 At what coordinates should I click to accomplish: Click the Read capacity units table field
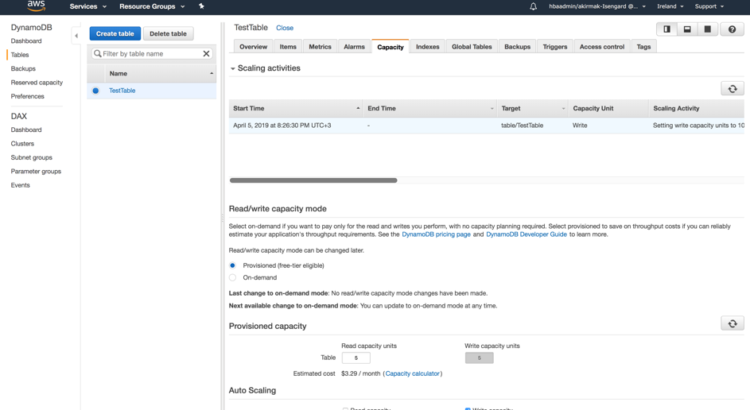tap(356, 358)
